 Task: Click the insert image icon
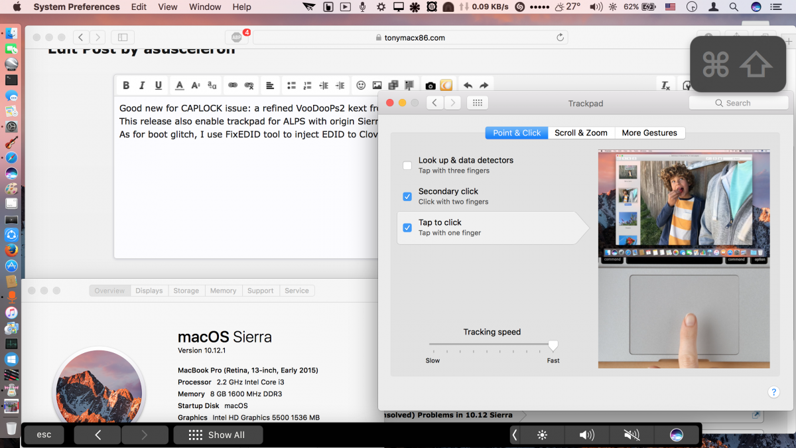pyautogui.click(x=377, y=86)
